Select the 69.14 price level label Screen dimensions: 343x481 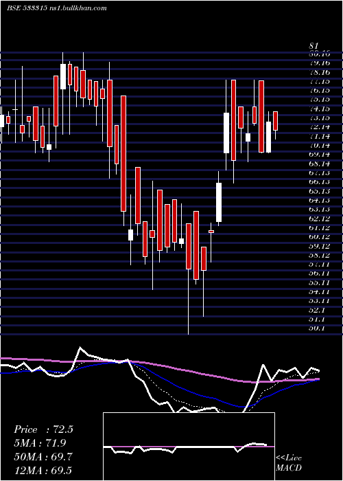click(319, 155)
